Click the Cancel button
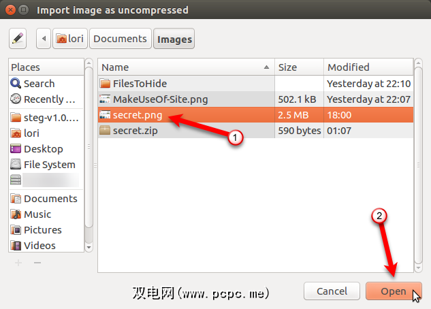This screenshot has width=431, height=309. pyautogui.click(x=332, y=291)
